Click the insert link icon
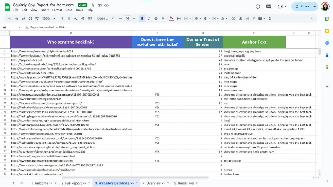Image resolution: width=333 pixels, height=187 pixels. tap(233, 18)
